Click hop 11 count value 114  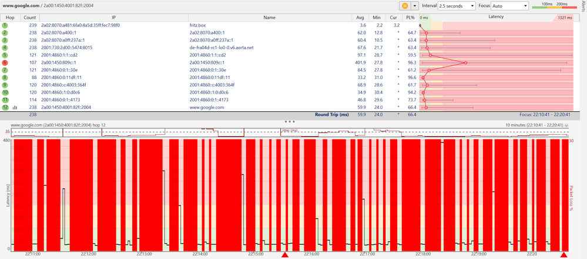(x=32, y=100)
